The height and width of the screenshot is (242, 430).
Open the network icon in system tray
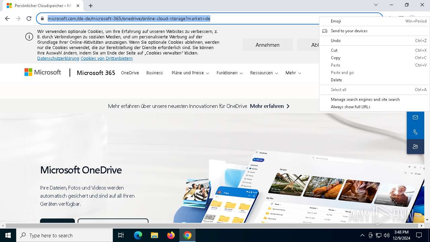coord(379,235)
